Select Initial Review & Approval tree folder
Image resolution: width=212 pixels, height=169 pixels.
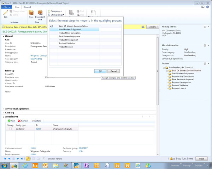181,74
